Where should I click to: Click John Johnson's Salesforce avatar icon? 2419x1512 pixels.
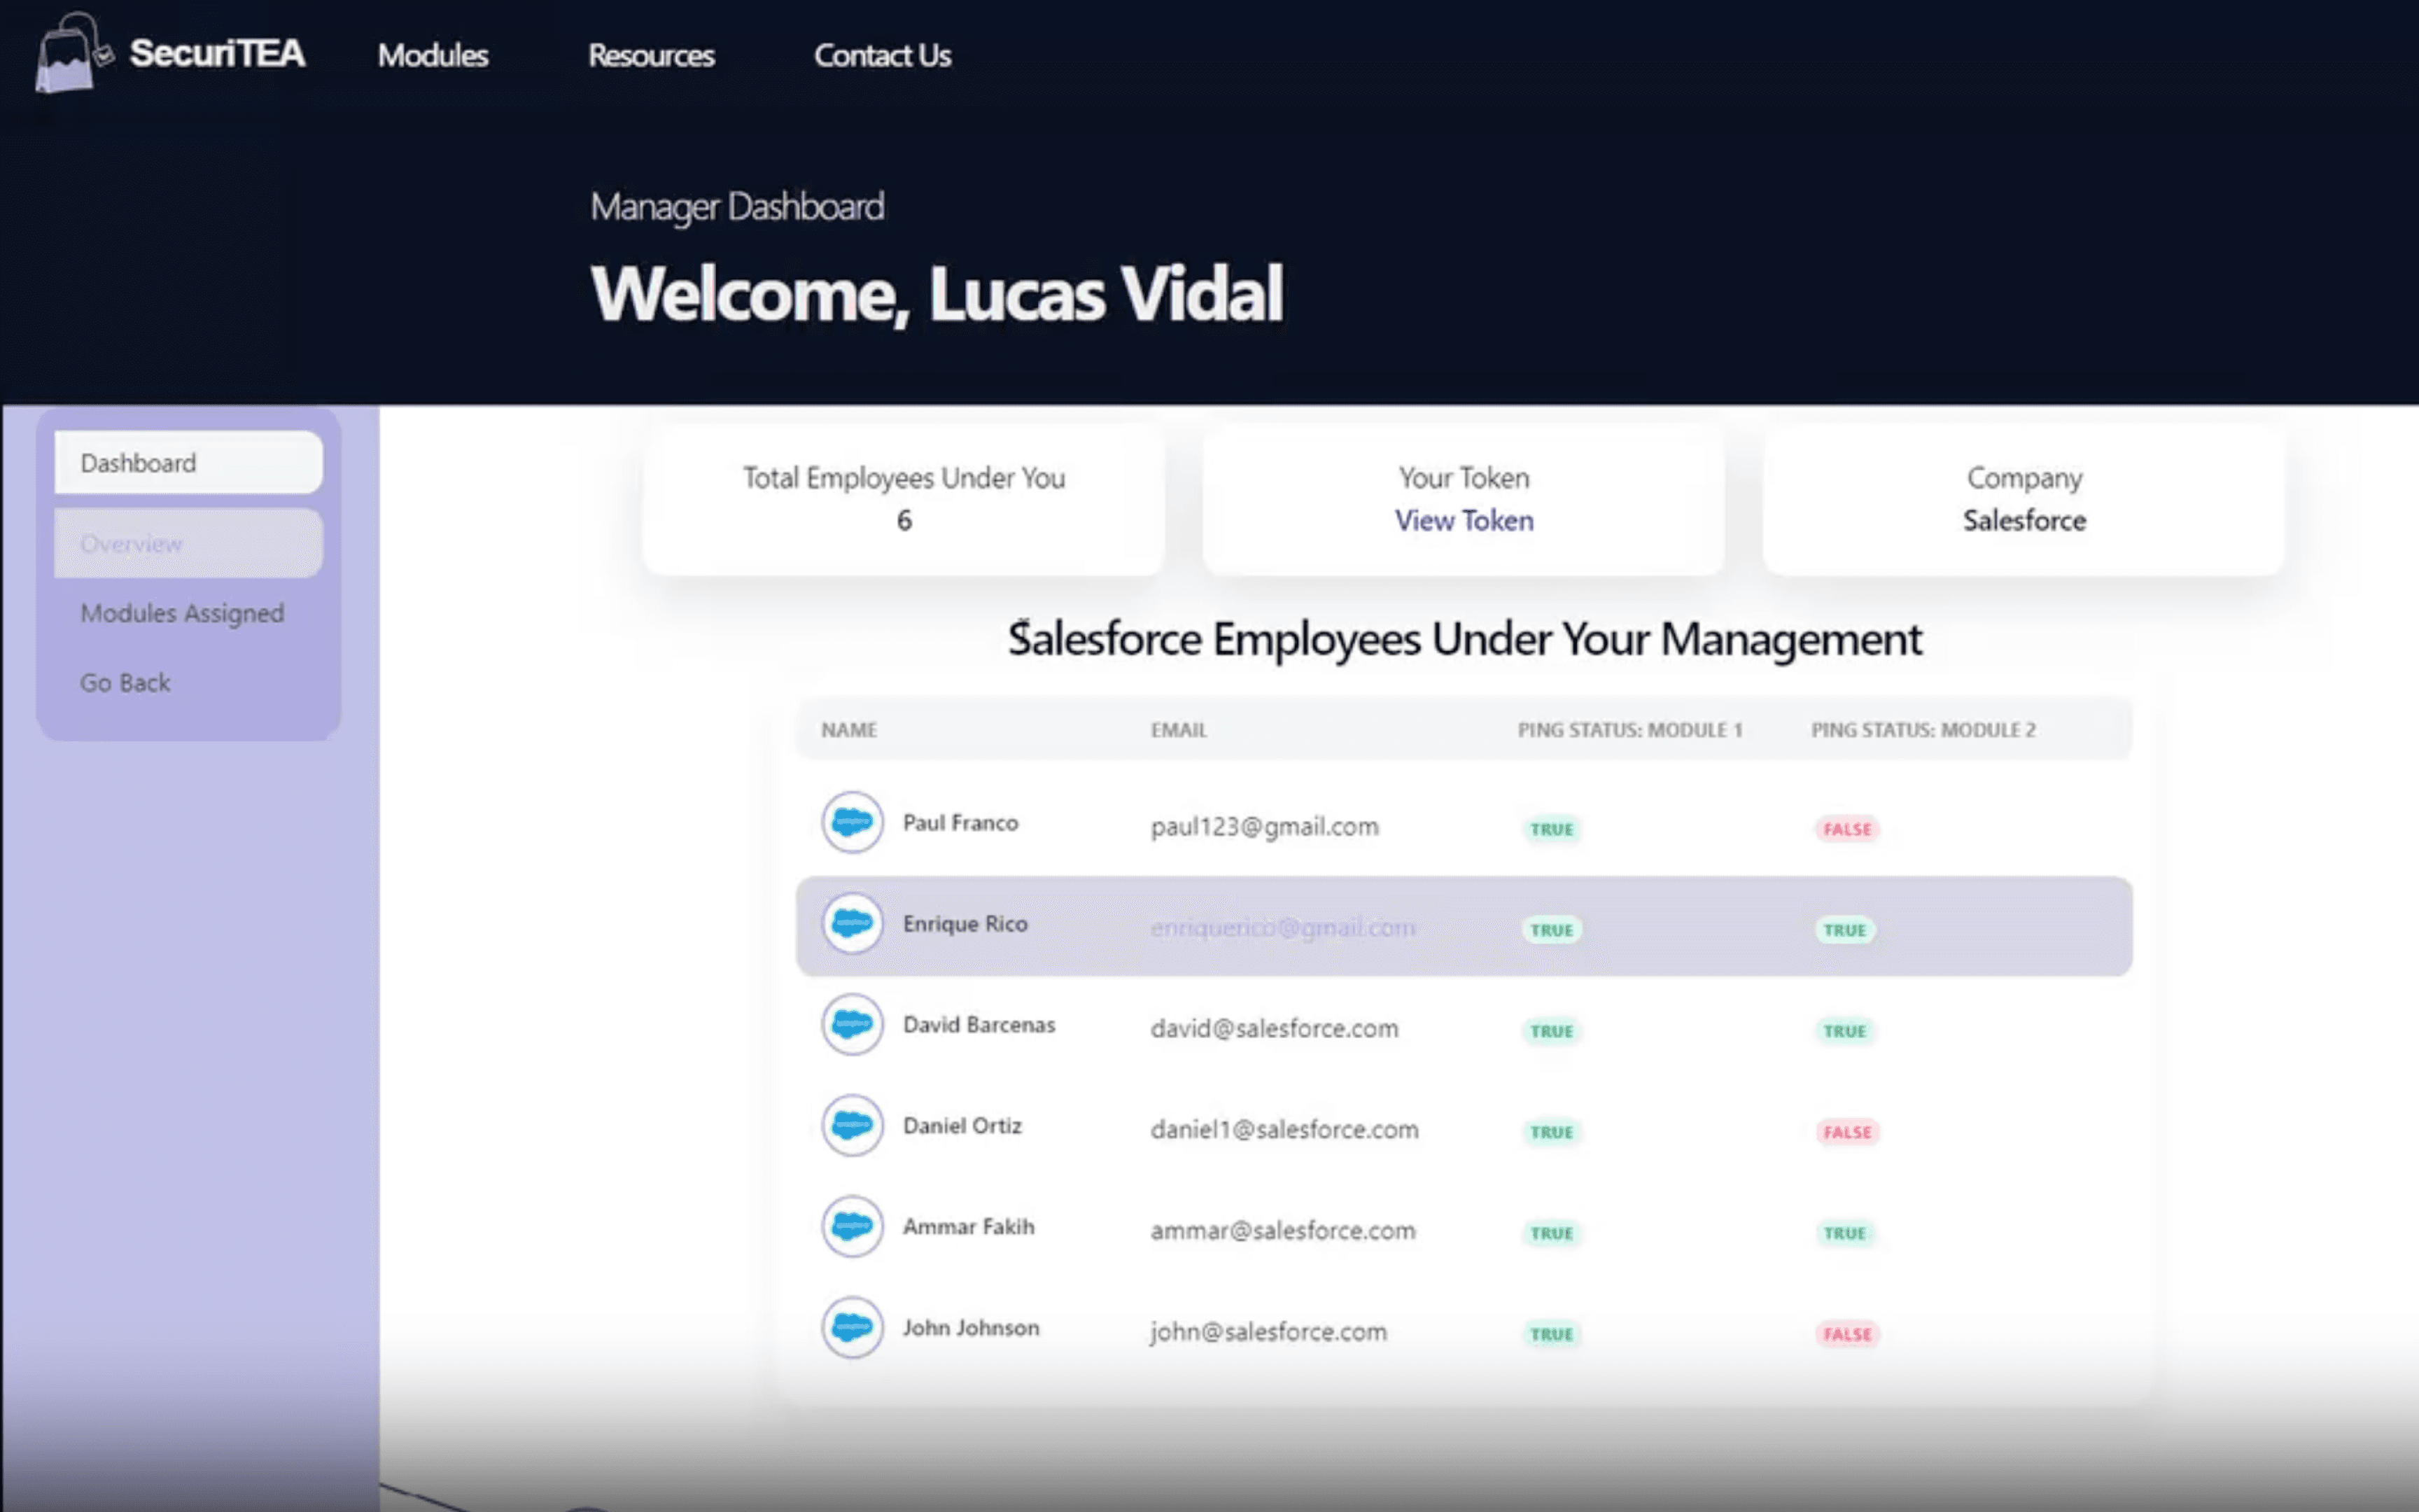[852, 1328]
